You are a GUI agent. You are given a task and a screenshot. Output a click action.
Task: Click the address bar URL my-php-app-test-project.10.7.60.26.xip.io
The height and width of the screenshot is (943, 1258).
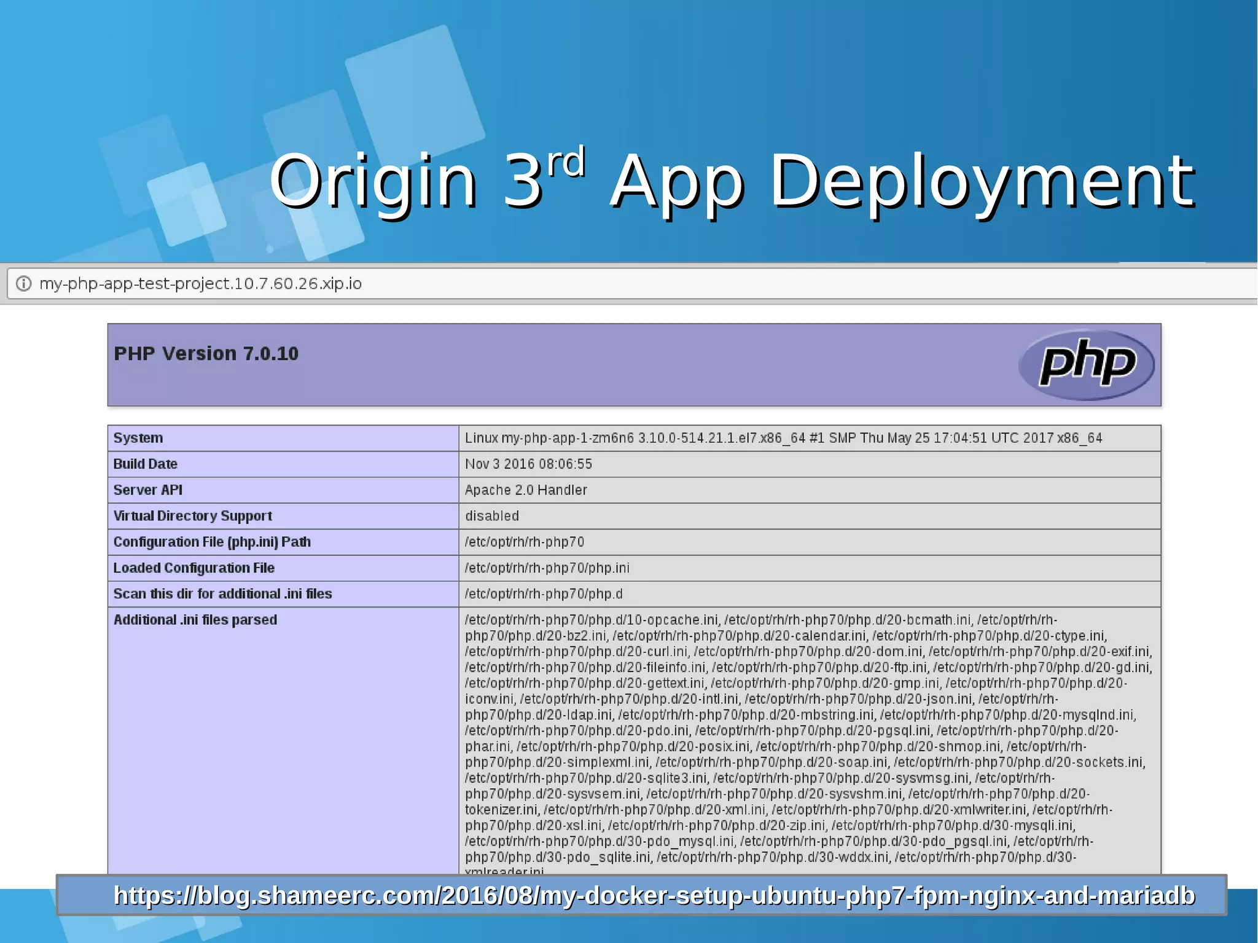pos(200,283)
